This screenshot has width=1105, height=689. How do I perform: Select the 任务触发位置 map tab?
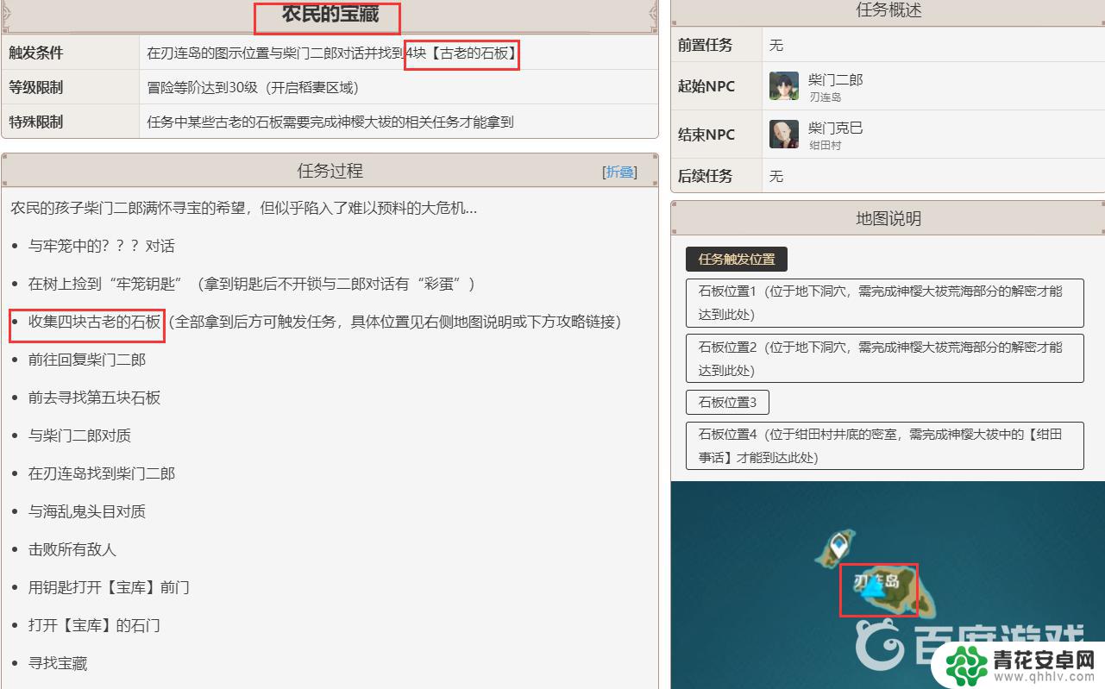click(737, 260)
